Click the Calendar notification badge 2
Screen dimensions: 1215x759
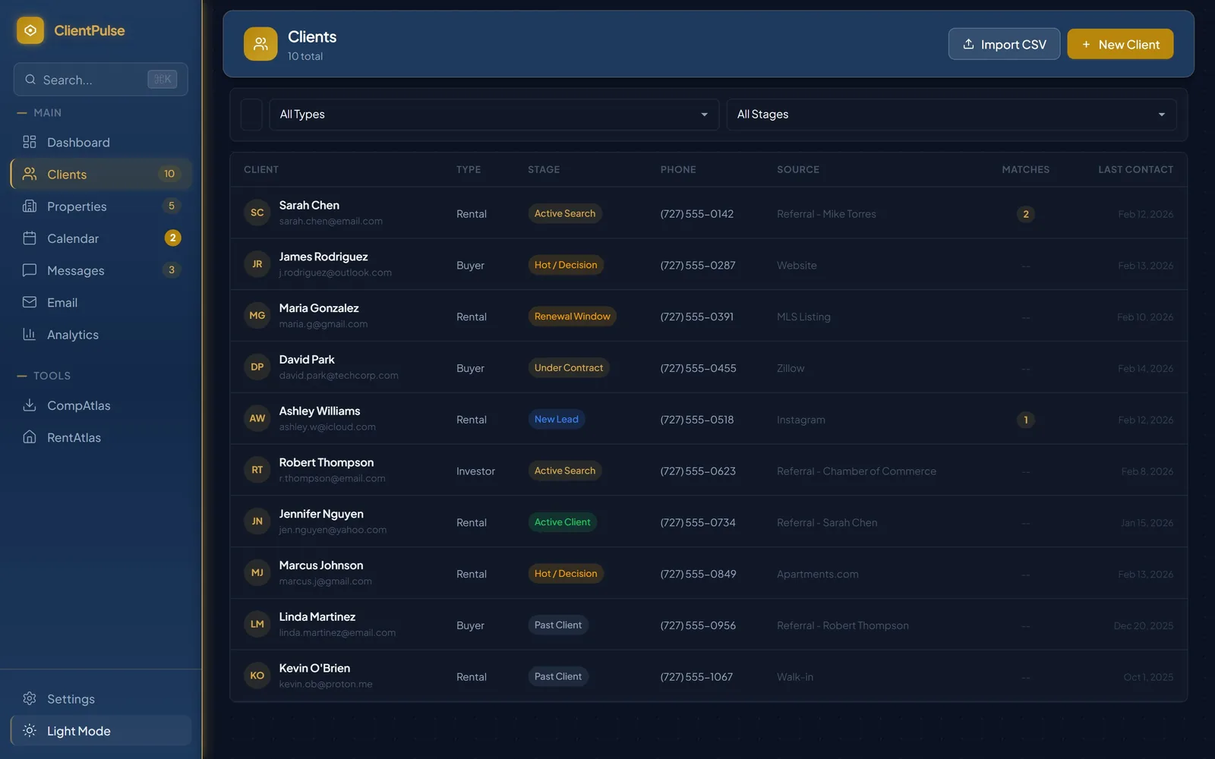[x=172, y=238]
